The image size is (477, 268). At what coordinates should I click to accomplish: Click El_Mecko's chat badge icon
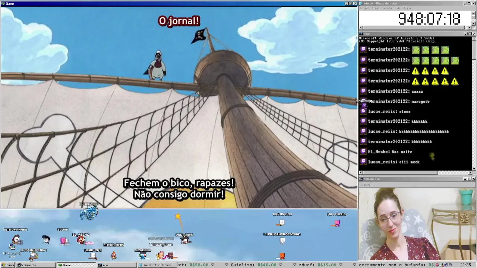click(x=364, y=151)
